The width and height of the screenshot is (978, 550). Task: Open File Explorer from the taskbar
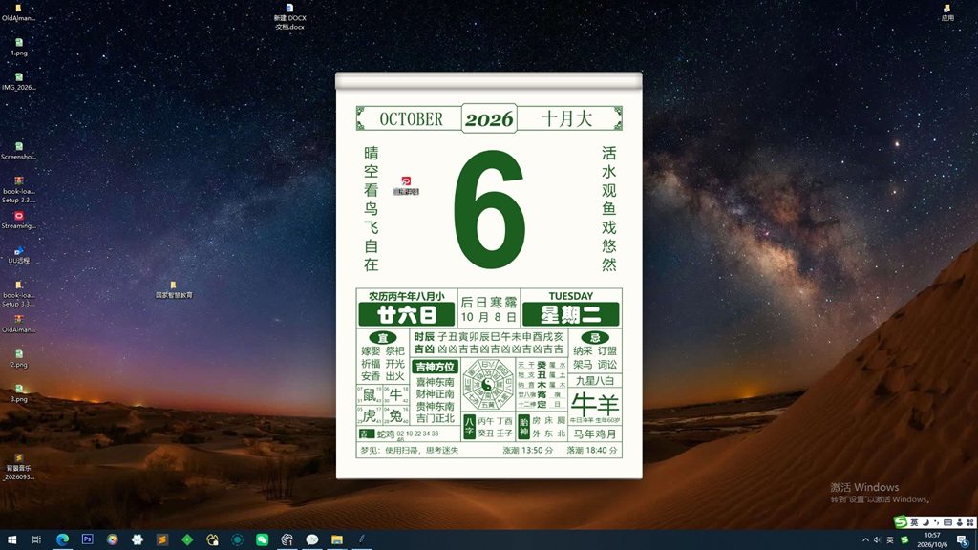337,539
